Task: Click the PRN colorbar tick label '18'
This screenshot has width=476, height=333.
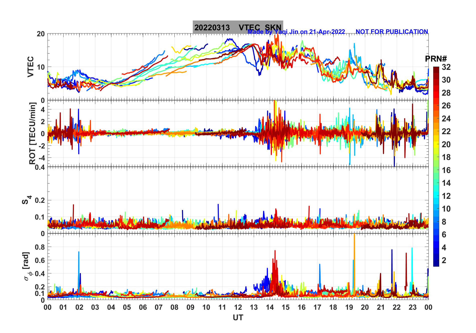Action: click(446, 157)
